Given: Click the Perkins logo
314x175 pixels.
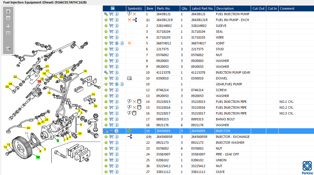Looking at the screenshot, I should click(x=307, y=168).
